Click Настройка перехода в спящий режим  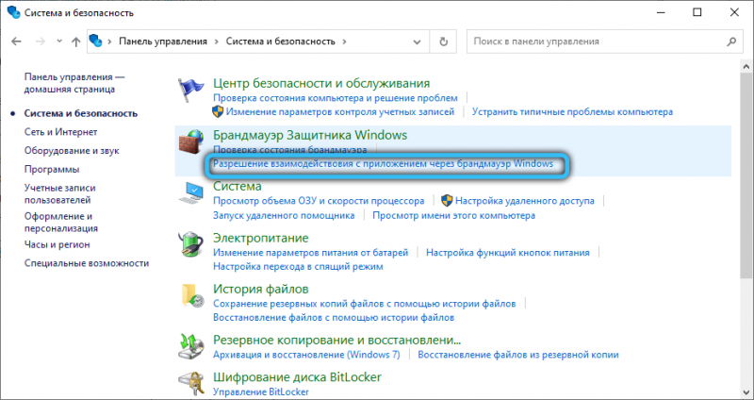(x=298, y=266)
